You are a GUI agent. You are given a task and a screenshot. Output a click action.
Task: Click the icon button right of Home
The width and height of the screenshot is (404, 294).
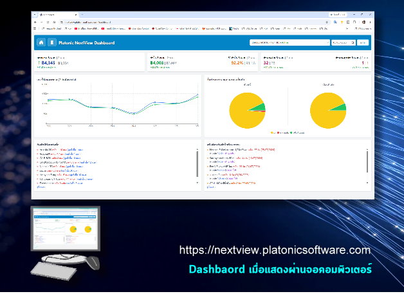(52, 42)
